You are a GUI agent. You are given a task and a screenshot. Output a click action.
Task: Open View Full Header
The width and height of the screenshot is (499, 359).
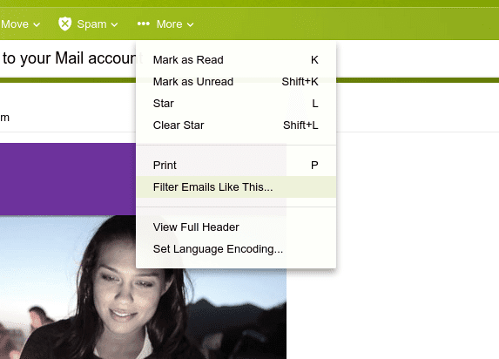click(x=236, y=227)
